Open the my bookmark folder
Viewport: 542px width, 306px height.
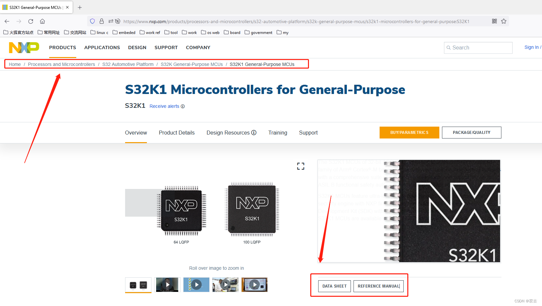coord(283,32)
